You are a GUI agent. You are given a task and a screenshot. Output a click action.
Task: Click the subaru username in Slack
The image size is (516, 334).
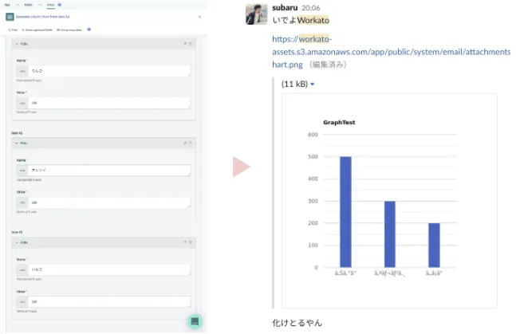285,7
